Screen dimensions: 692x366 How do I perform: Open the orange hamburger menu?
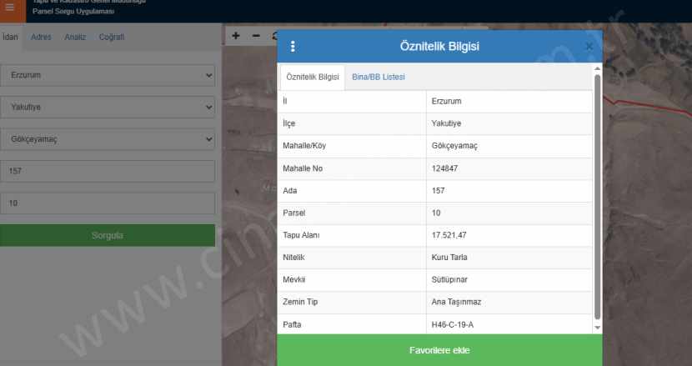coord(10,8)
